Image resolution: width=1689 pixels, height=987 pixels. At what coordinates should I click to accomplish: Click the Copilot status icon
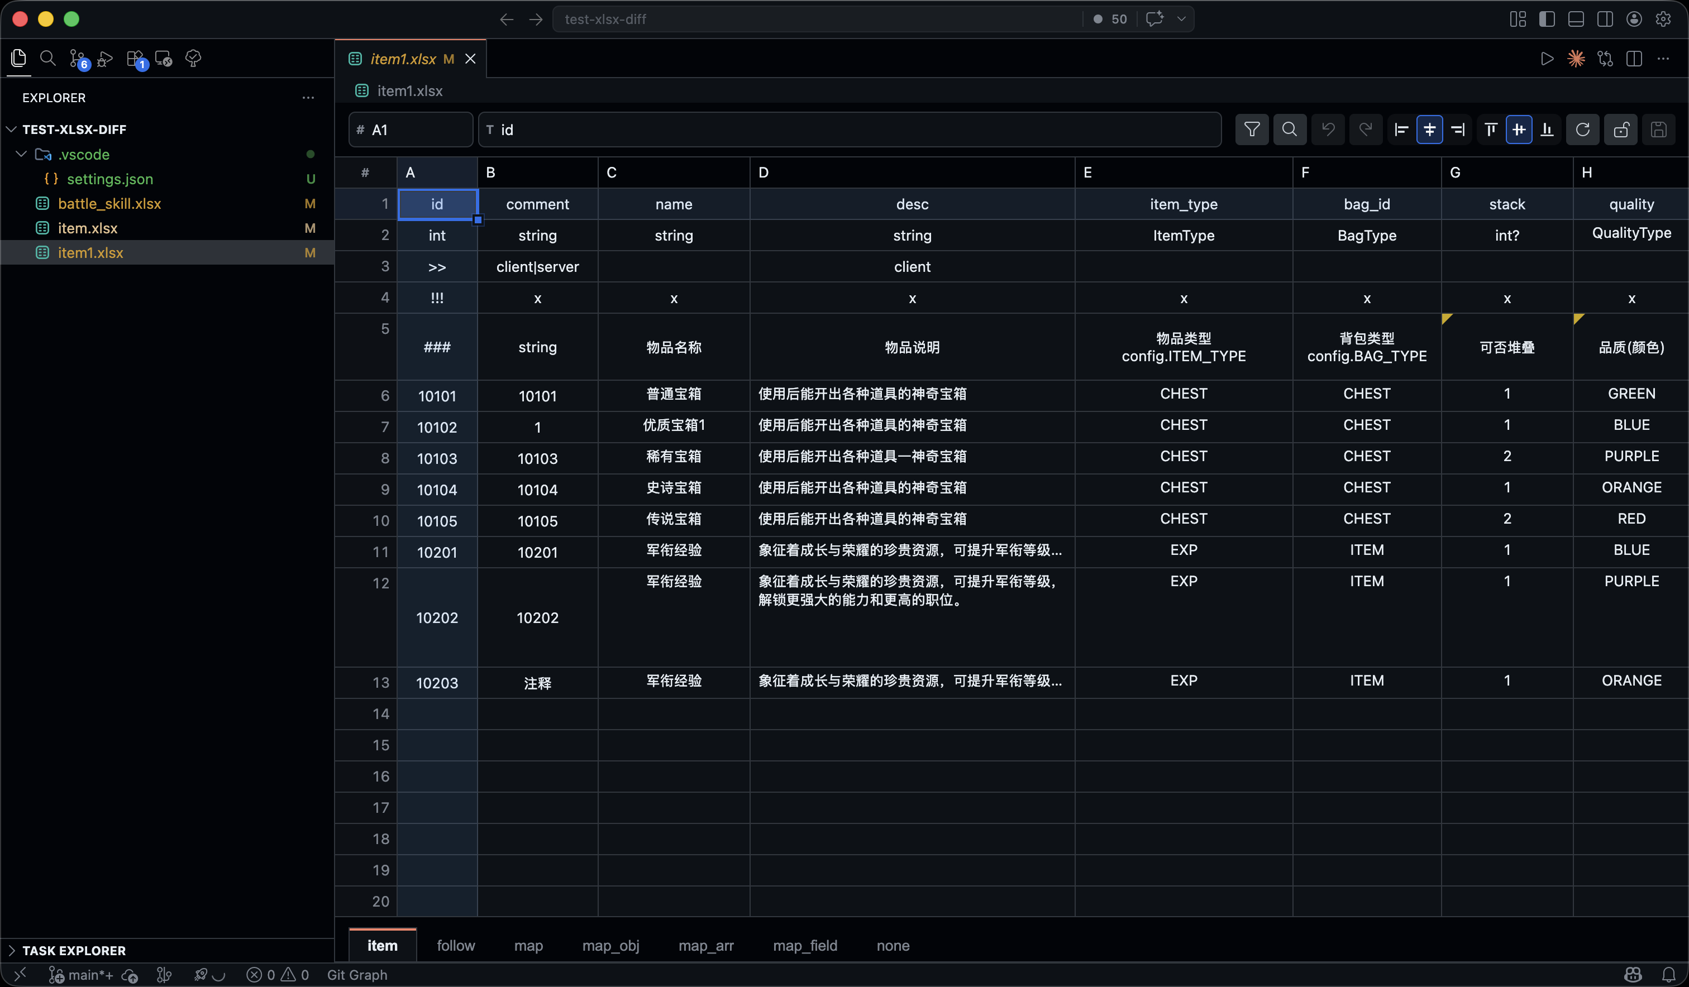[x=1633, y=975]
